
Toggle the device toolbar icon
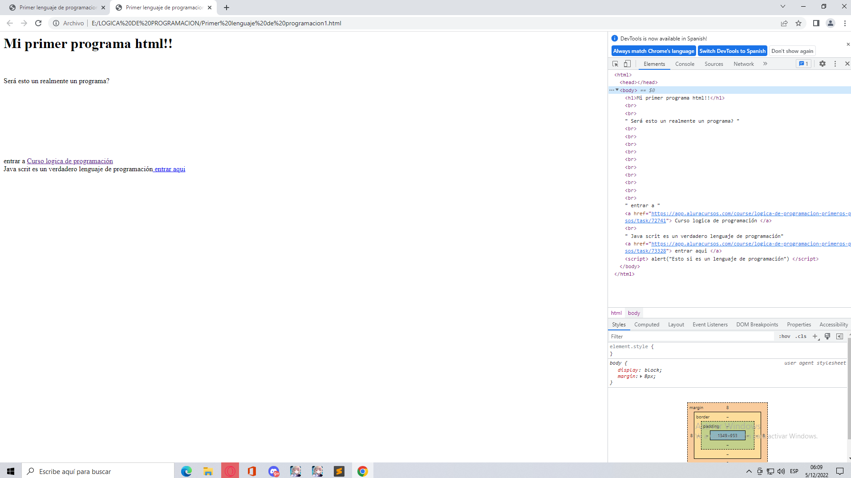[x=627, y=64]
